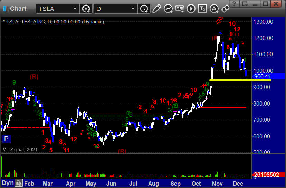Click the 800.00 price axis label
This screenshot has height=188, width=286.
261,103
